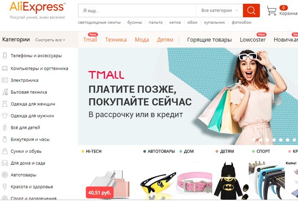Viewport: 298px width, 201px height.
Task: Switch to the Горящие товары tab
Action: pos(209,40)
